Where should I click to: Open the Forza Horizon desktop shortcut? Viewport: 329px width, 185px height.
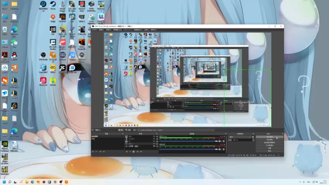click(x=63, y=44)
